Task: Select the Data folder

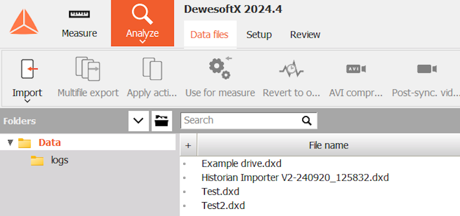Action: click(49, 143)
